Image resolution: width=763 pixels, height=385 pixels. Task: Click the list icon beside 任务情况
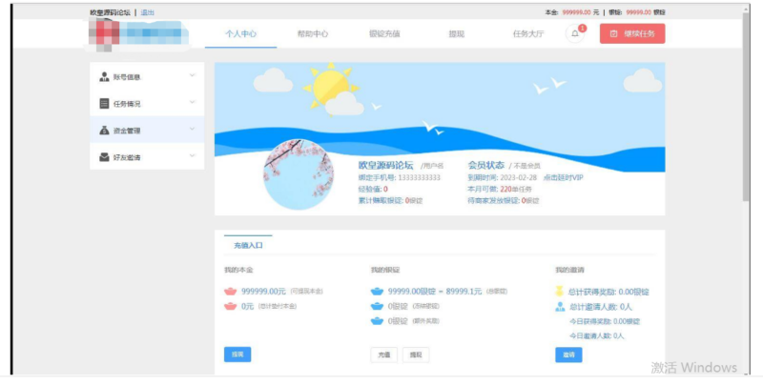coord(104,104)
